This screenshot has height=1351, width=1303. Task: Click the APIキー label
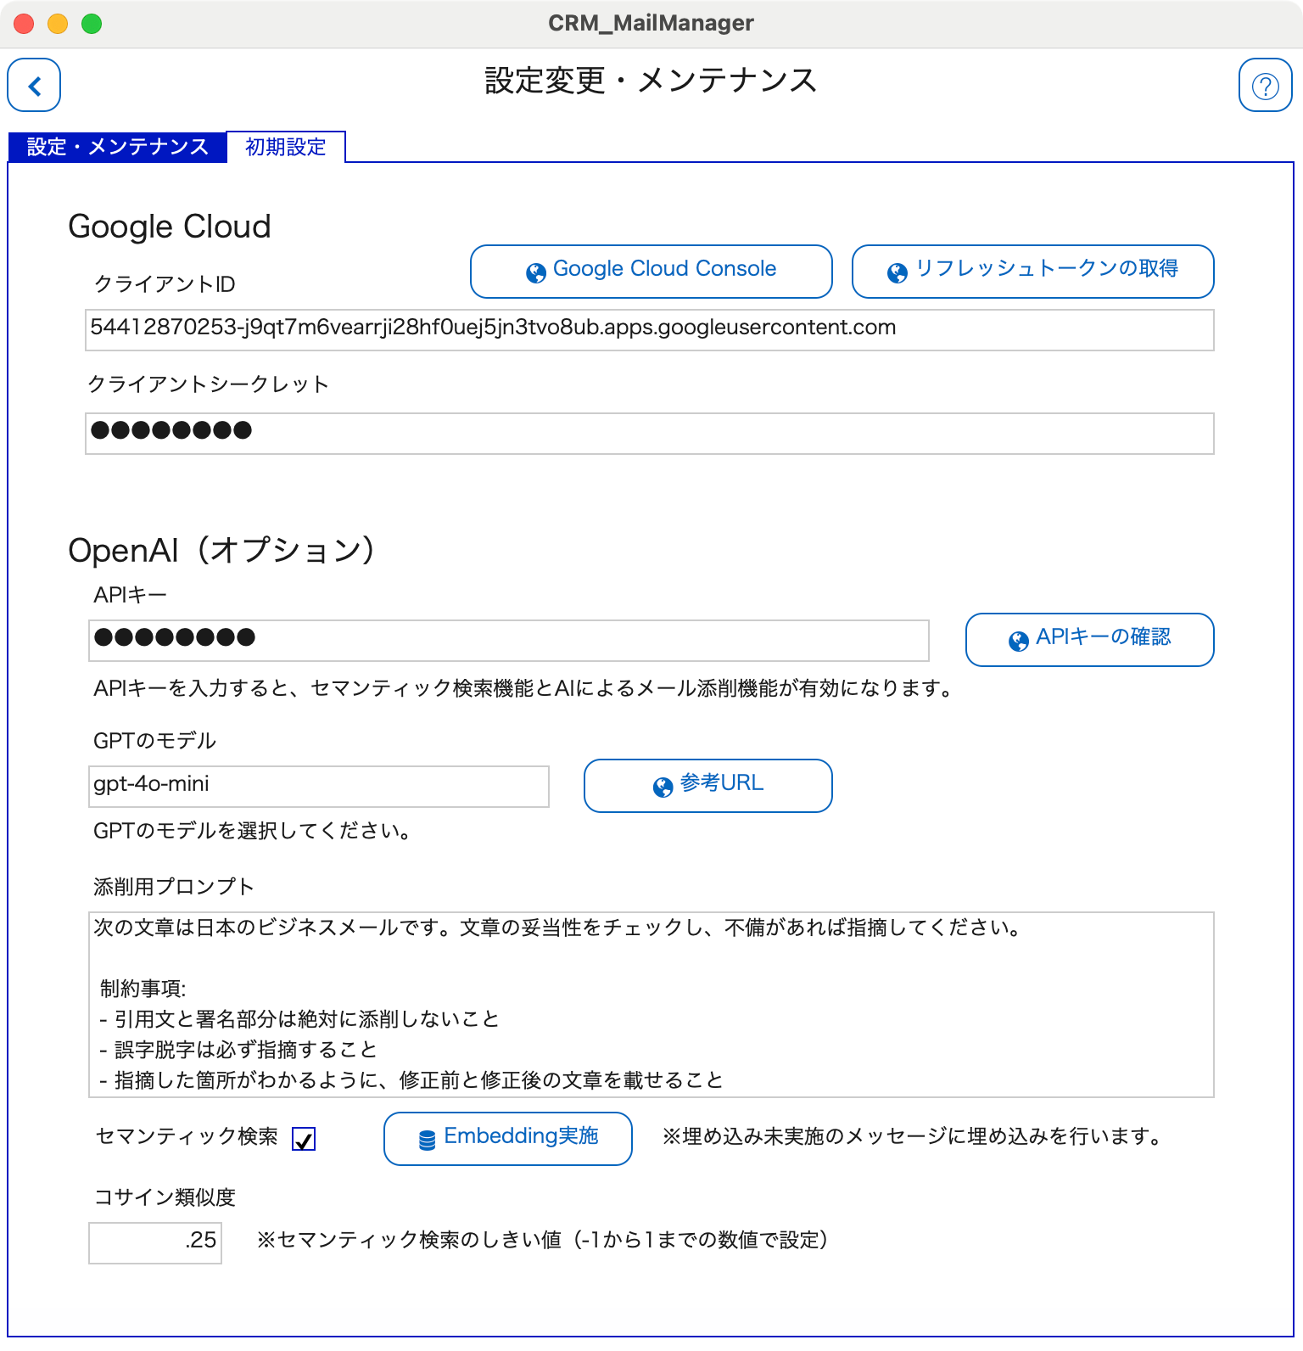pos(130,595)
